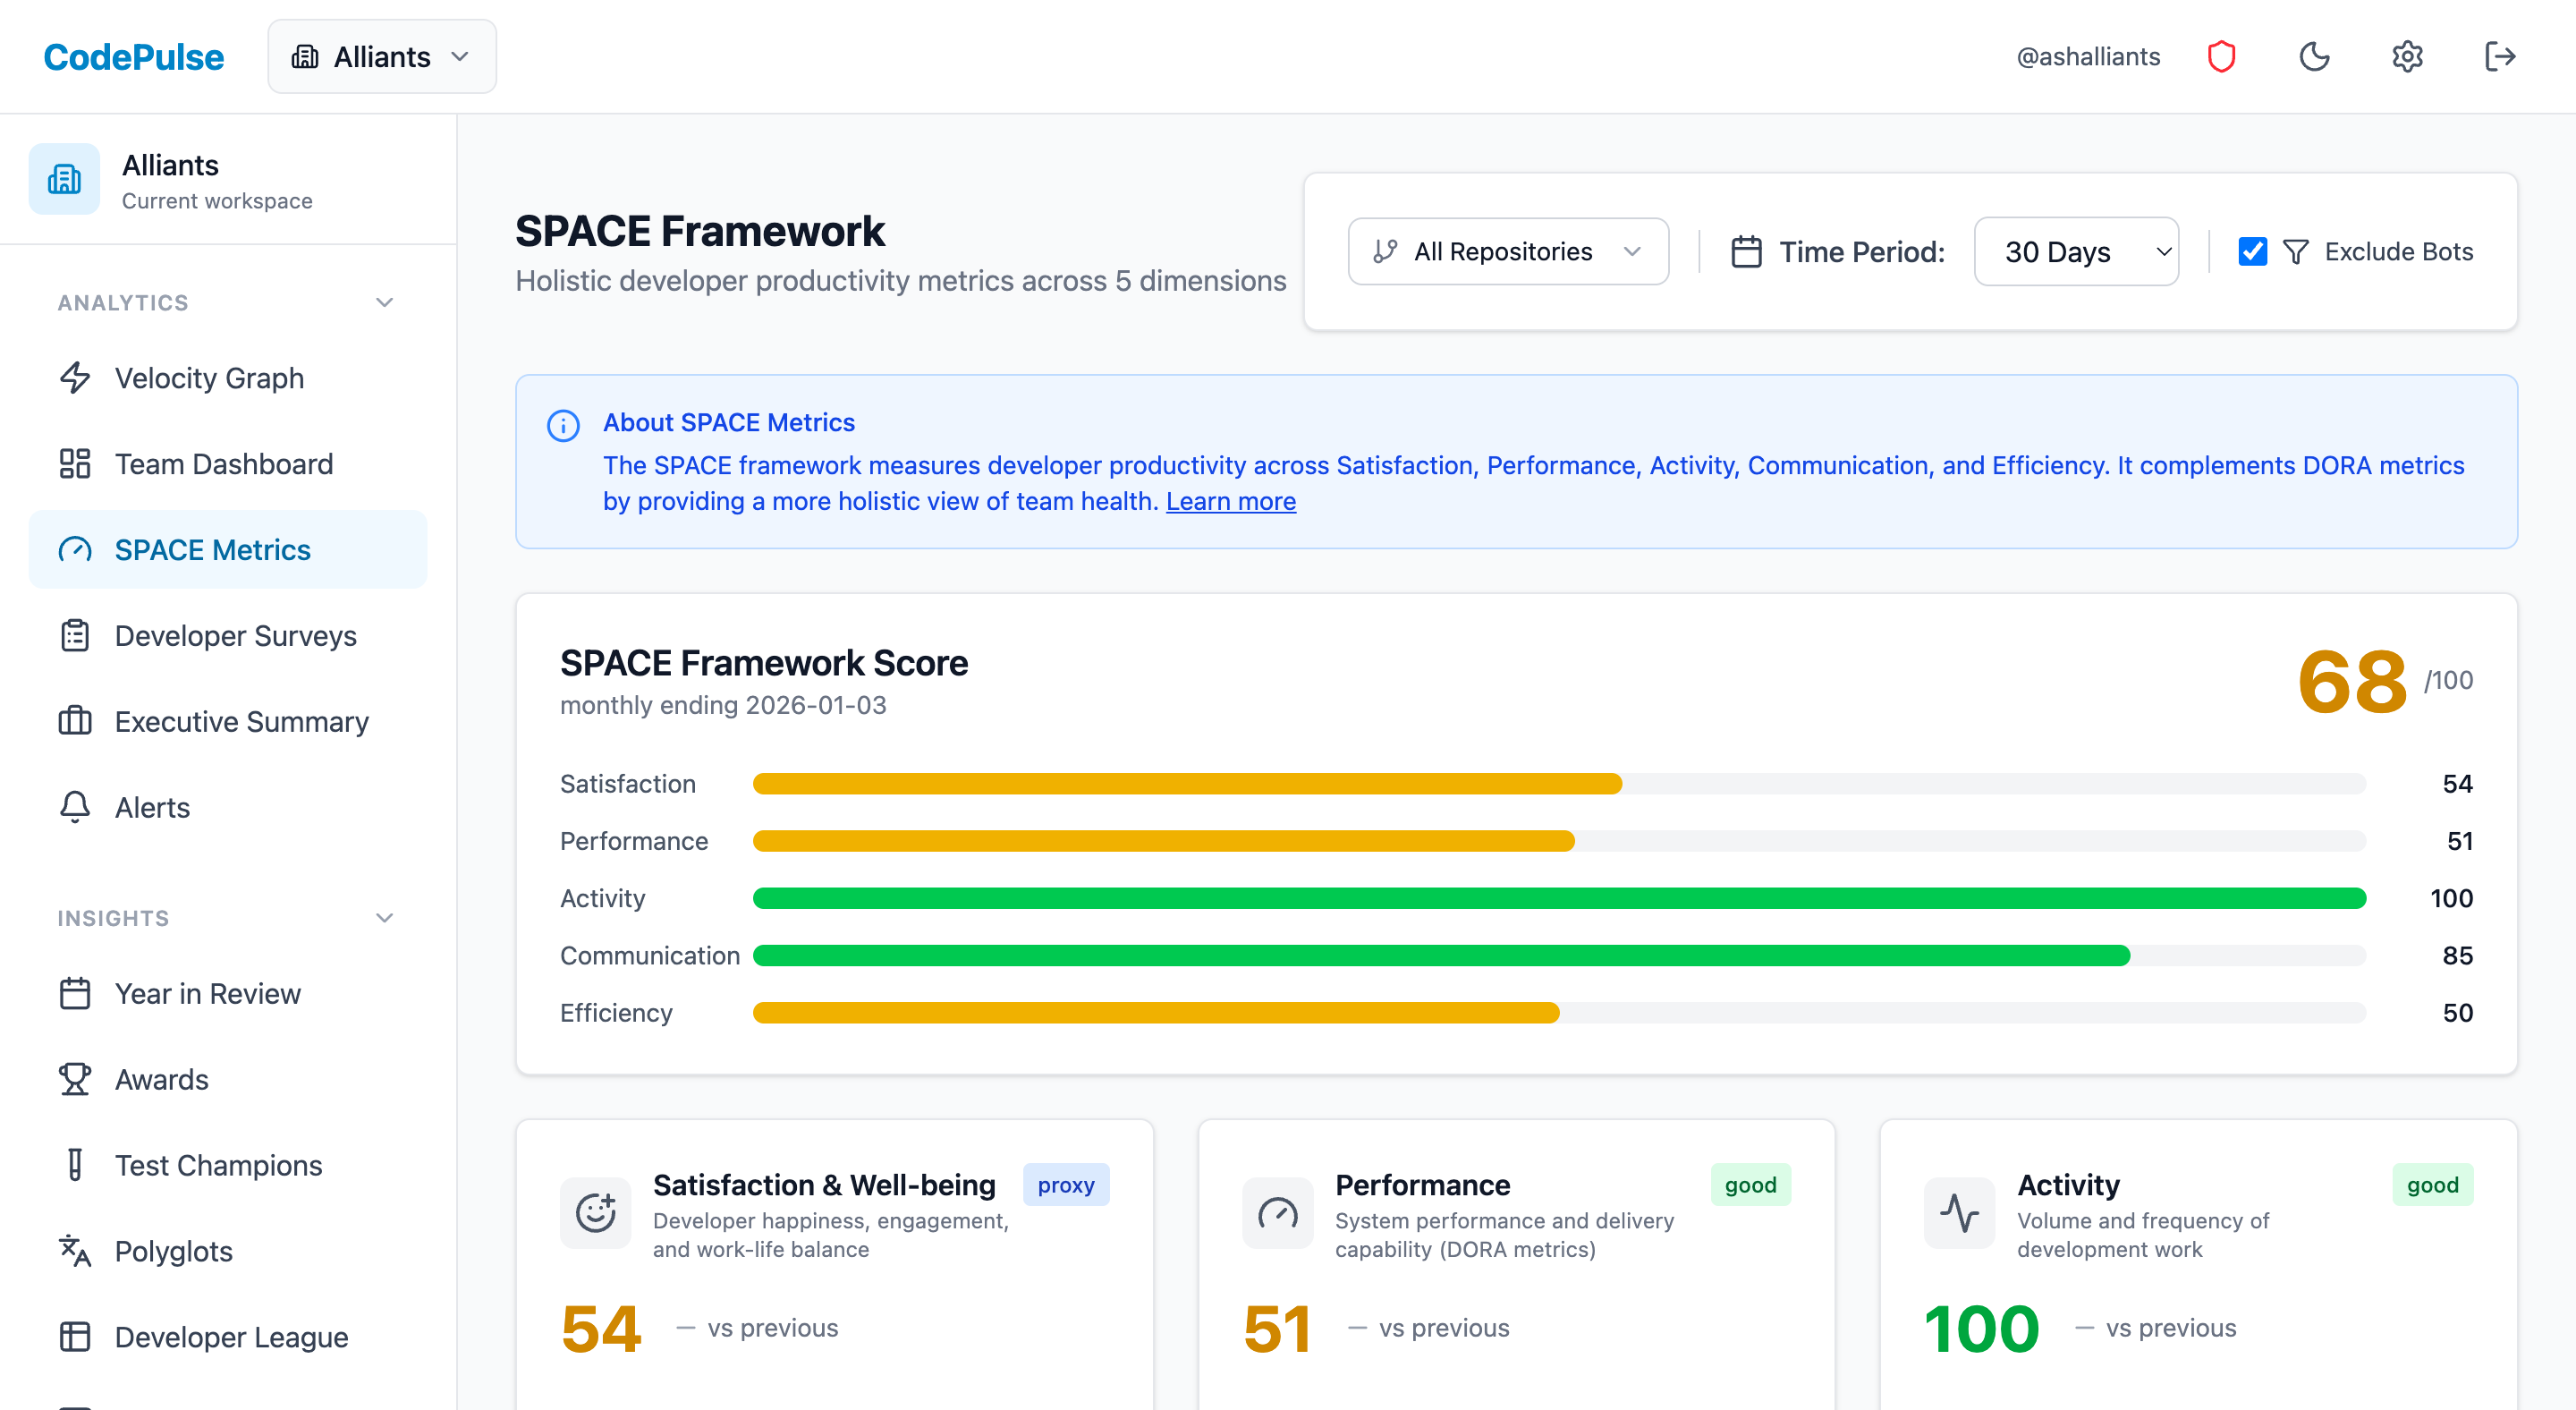Open the Alliants workspace switcher
This screenshot has width=2576, height=1410.
coord(382,56)
